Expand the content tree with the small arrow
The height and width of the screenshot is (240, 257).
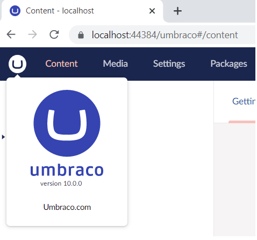click(x=3, y=137)
